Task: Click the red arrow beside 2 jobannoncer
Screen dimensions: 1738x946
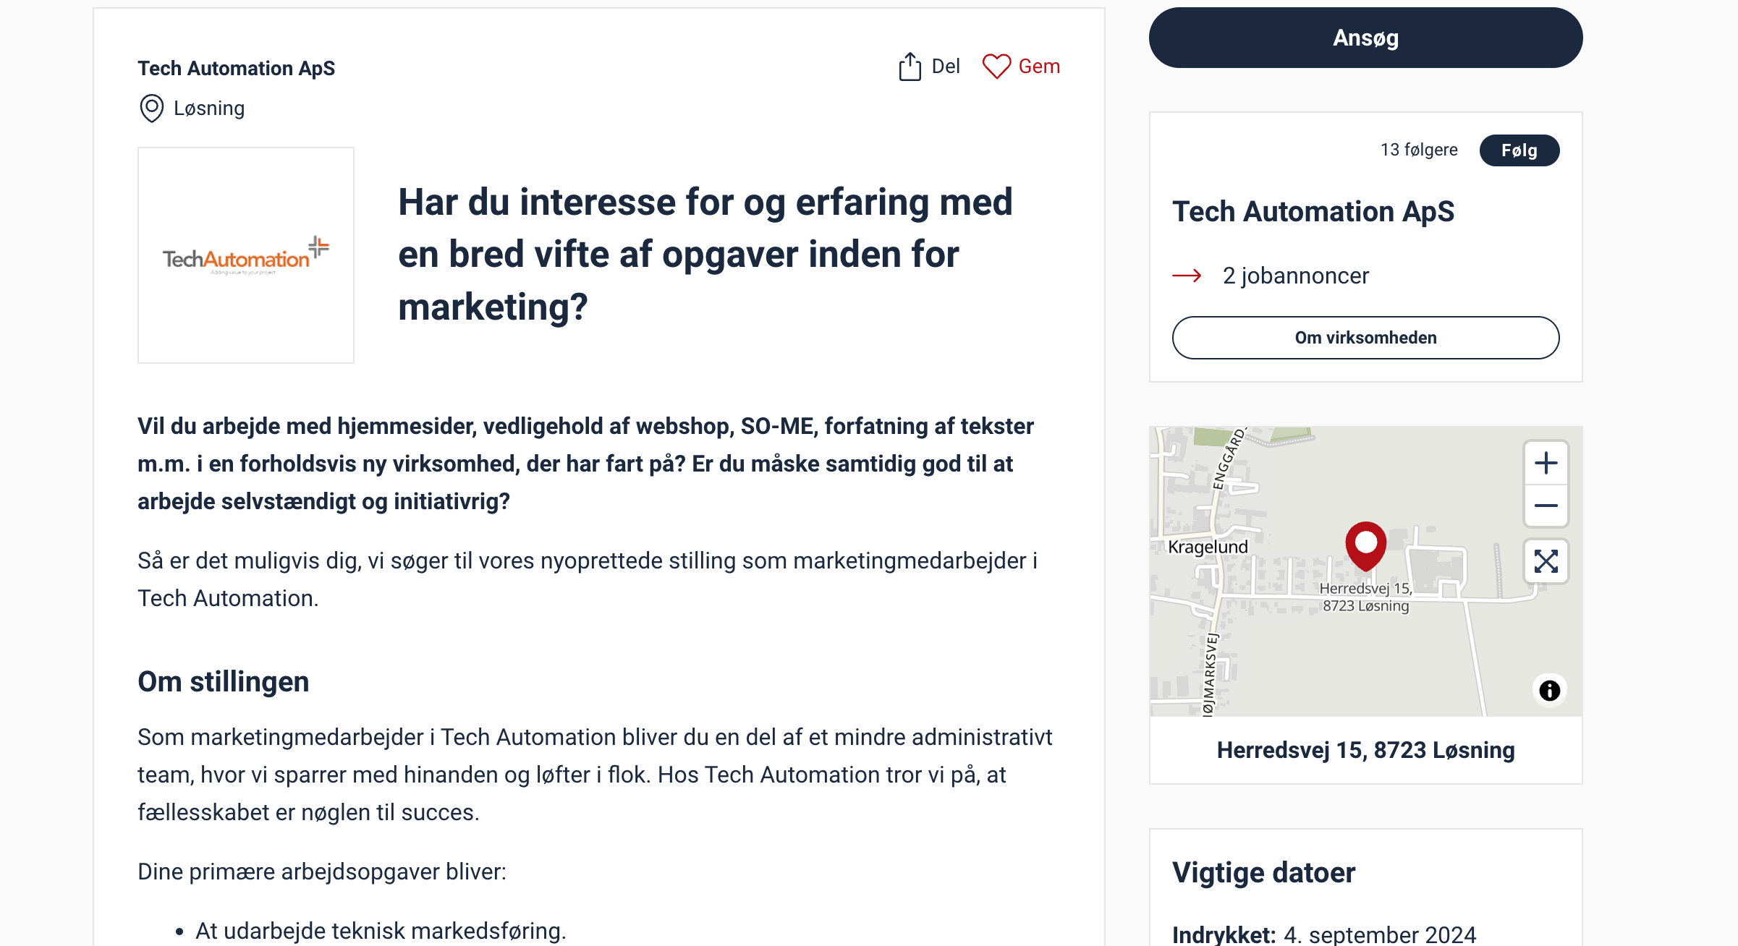Action: pyautogui.click(x=1187, y=276)
